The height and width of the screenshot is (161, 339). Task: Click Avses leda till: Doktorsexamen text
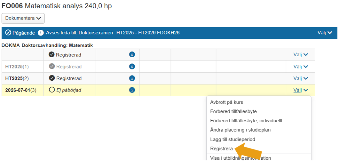point(79,33)
